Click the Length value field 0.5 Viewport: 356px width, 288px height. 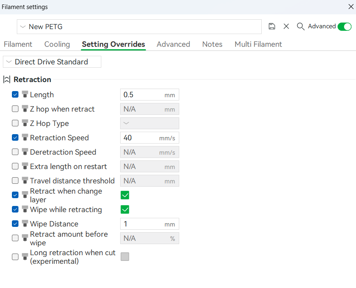(x=150, y=94)
